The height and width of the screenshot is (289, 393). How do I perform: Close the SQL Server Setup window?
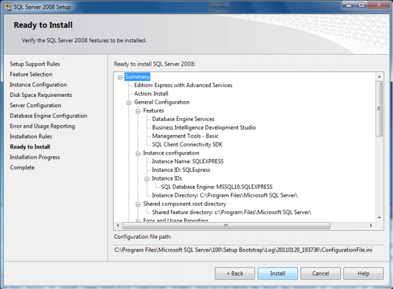tap(379, 5)
